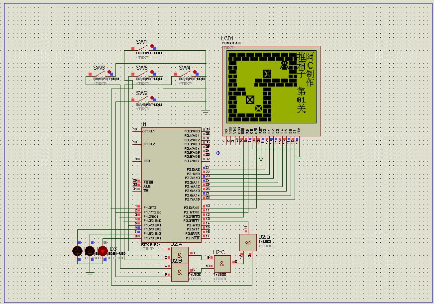Screen dimensions: 434x304
Task: Click the U2:A gate label
Action: (176, 244)
